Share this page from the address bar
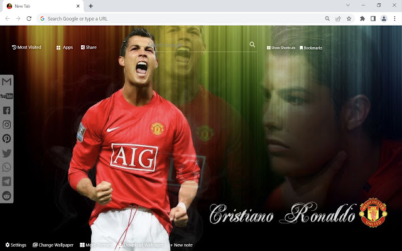402x251 pixels. click(x=338, y=18)
